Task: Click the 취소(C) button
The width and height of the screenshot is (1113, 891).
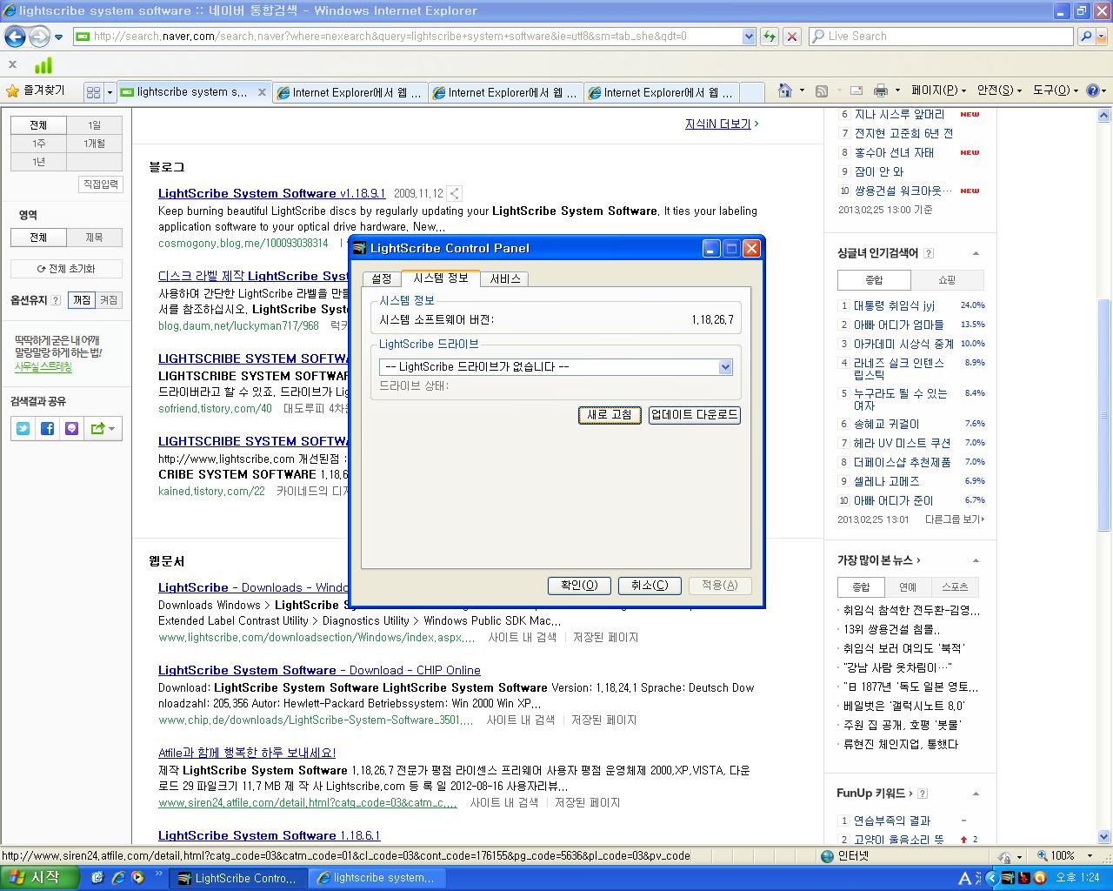Action: (650, 586)
